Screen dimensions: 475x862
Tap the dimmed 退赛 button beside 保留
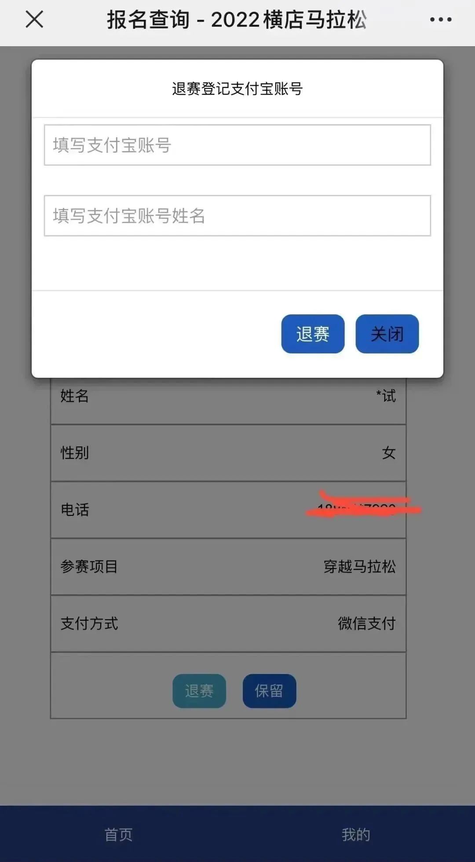[x=199, y=691]
